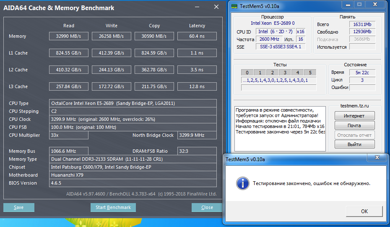Close AIDA64 window with title X
This screenshot has height=227, width=390.
[x=216, y=7]
